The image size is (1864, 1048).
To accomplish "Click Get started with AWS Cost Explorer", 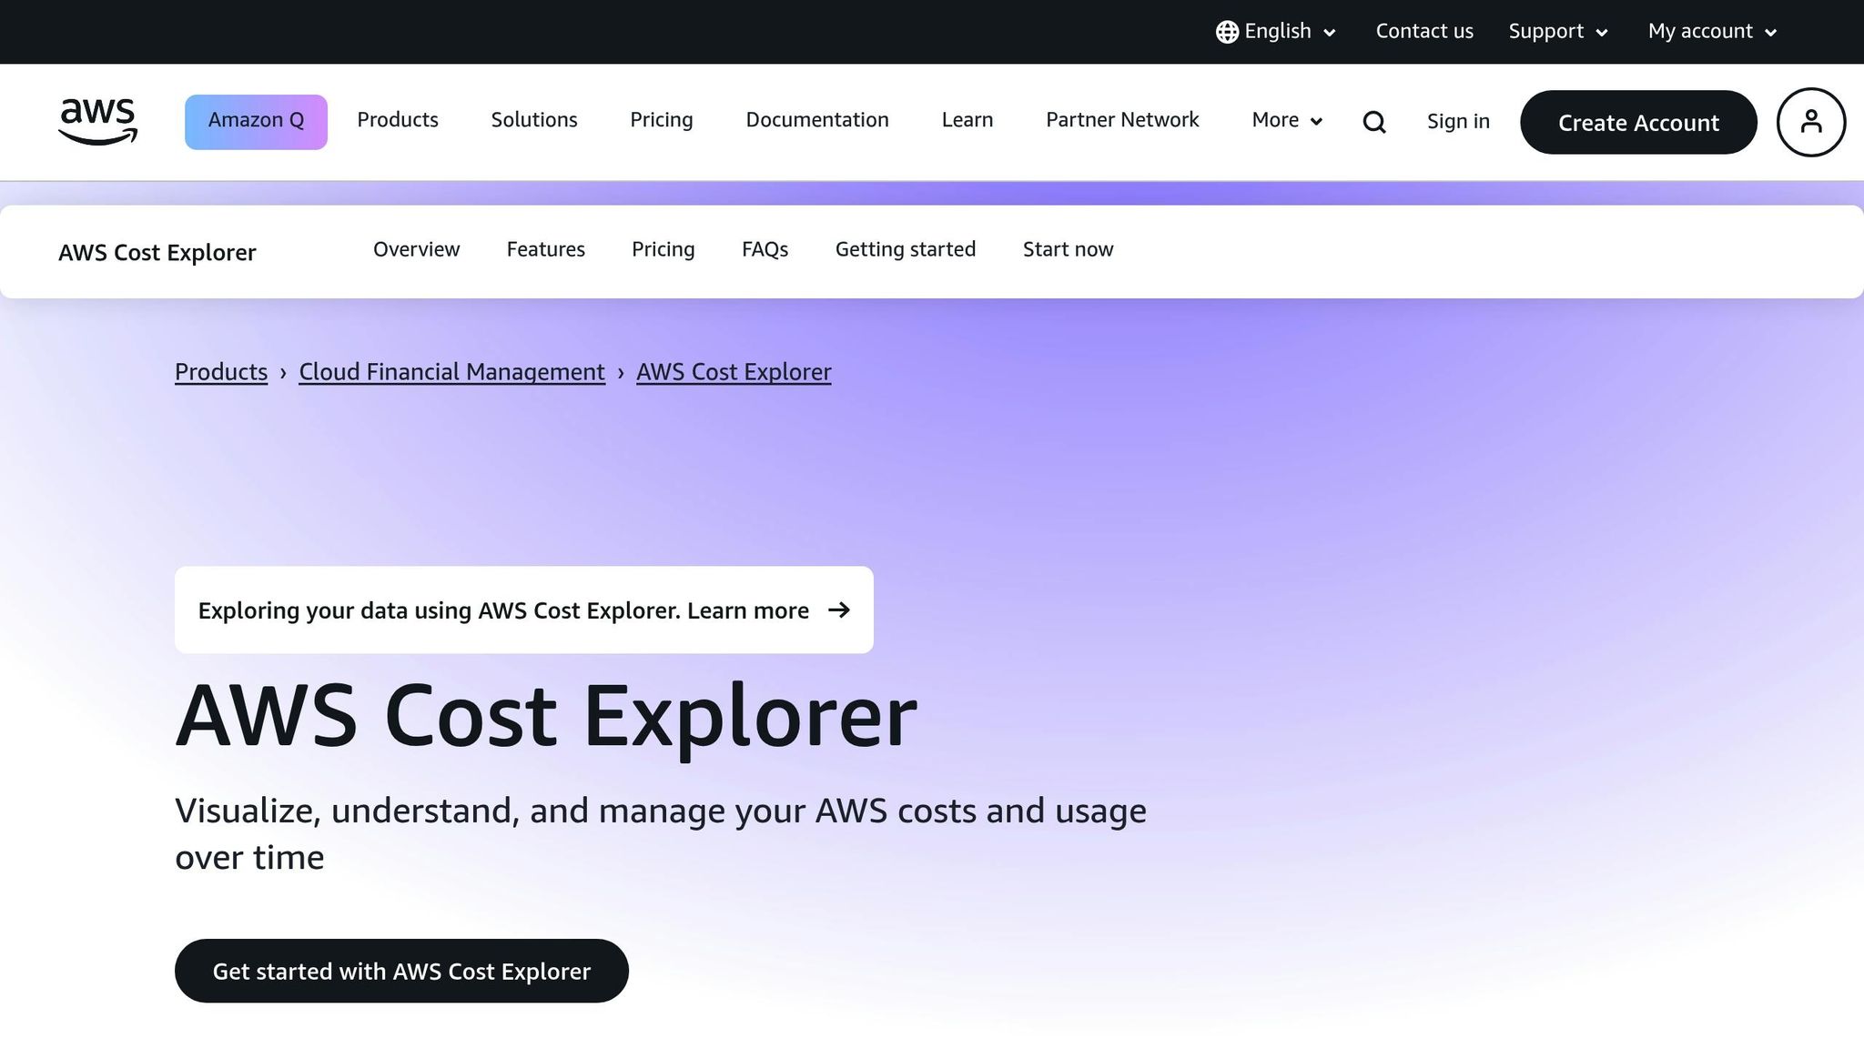I will pos(401,971).
